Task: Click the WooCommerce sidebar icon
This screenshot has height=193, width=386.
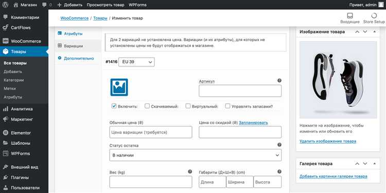Action: [x=6, y=41]
